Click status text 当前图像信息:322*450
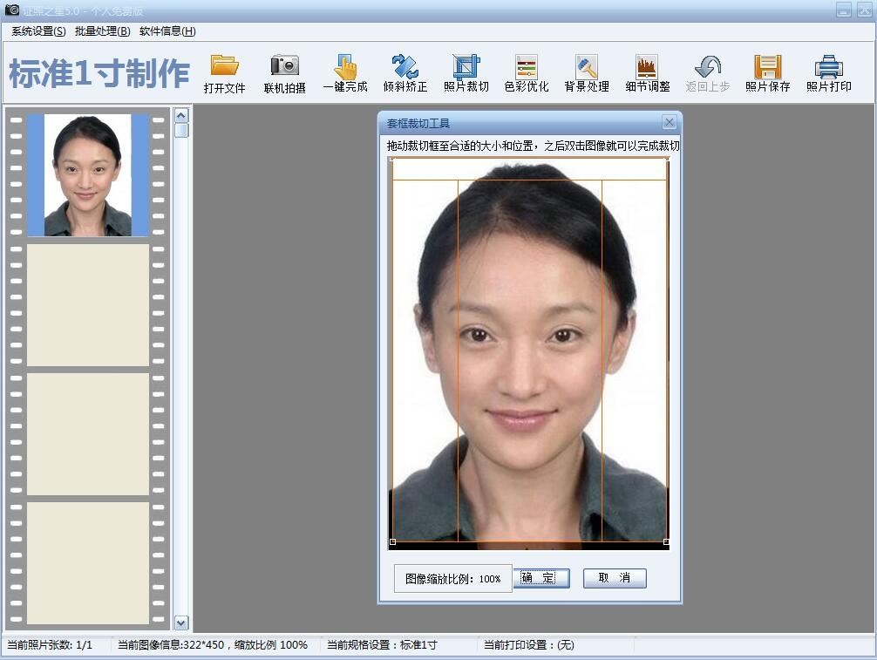Viewport: 877px width, 660px height. (x=171, y=645)
